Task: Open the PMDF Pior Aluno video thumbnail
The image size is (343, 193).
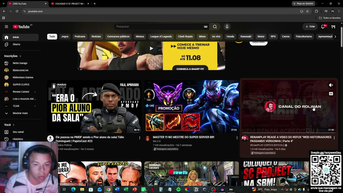Action: (x=94, y=107)
